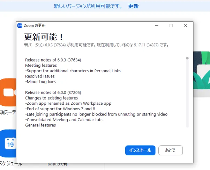
Task: Click the 更新 link in top banner
Action: click(133, 6)
